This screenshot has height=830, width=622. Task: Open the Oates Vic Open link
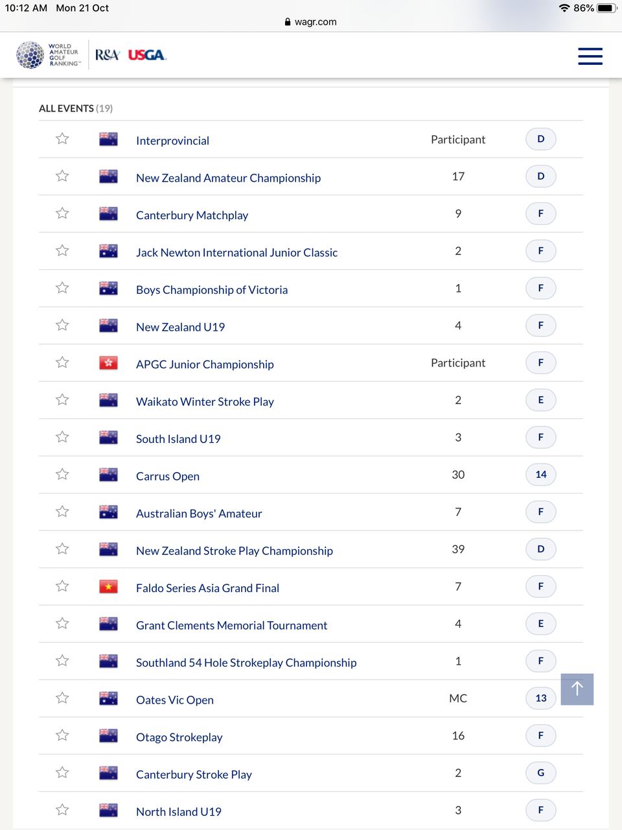[175, 700]
